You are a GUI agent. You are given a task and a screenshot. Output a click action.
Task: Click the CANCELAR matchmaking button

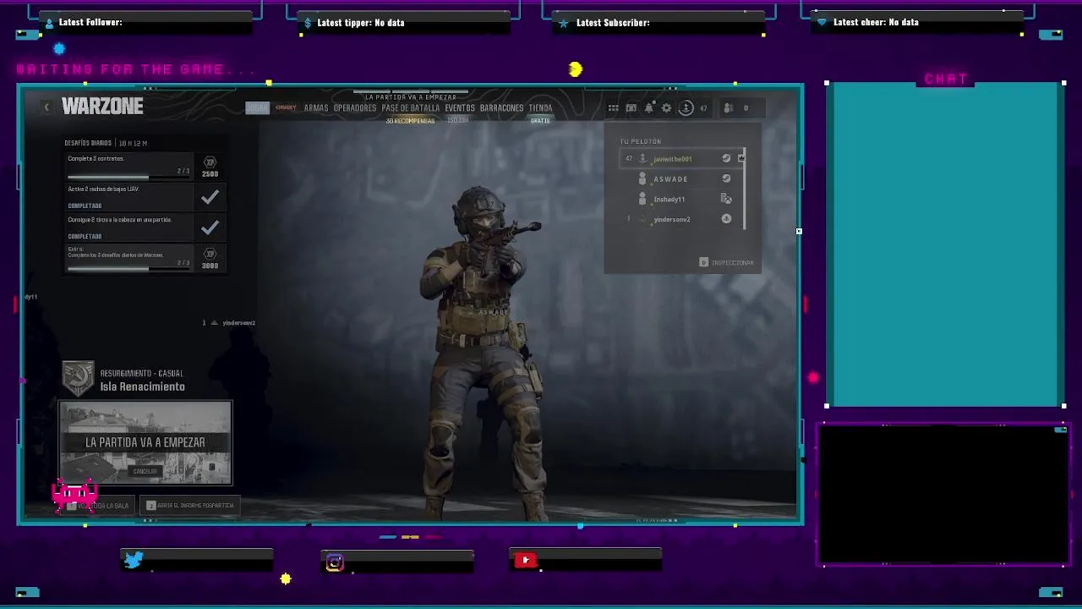(145, 471)
